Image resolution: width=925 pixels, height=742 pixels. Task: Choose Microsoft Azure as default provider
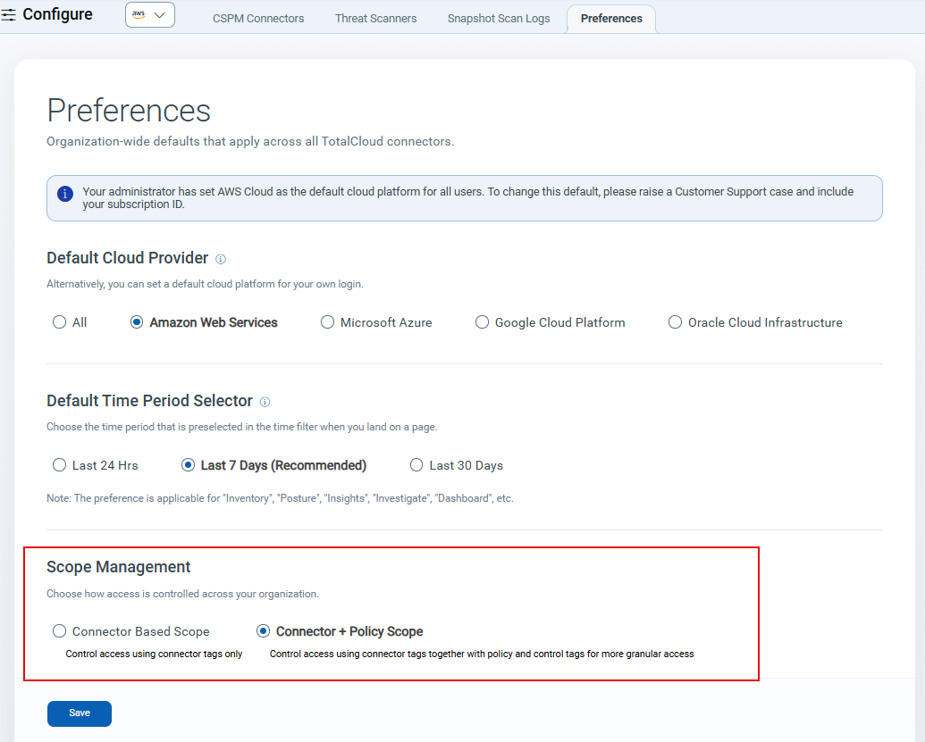click(327, 321)
